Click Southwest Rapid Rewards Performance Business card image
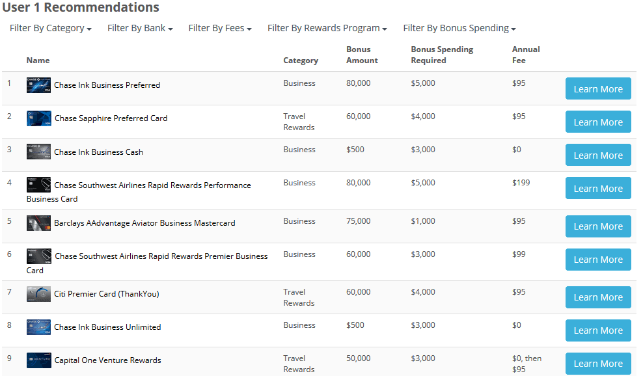643x376 pixels. click(38, 185)
